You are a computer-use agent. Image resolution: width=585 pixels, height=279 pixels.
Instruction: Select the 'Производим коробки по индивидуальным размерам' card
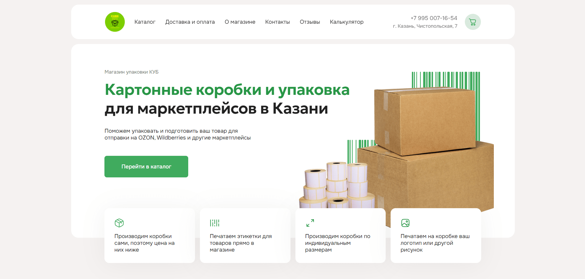point(340,236)
